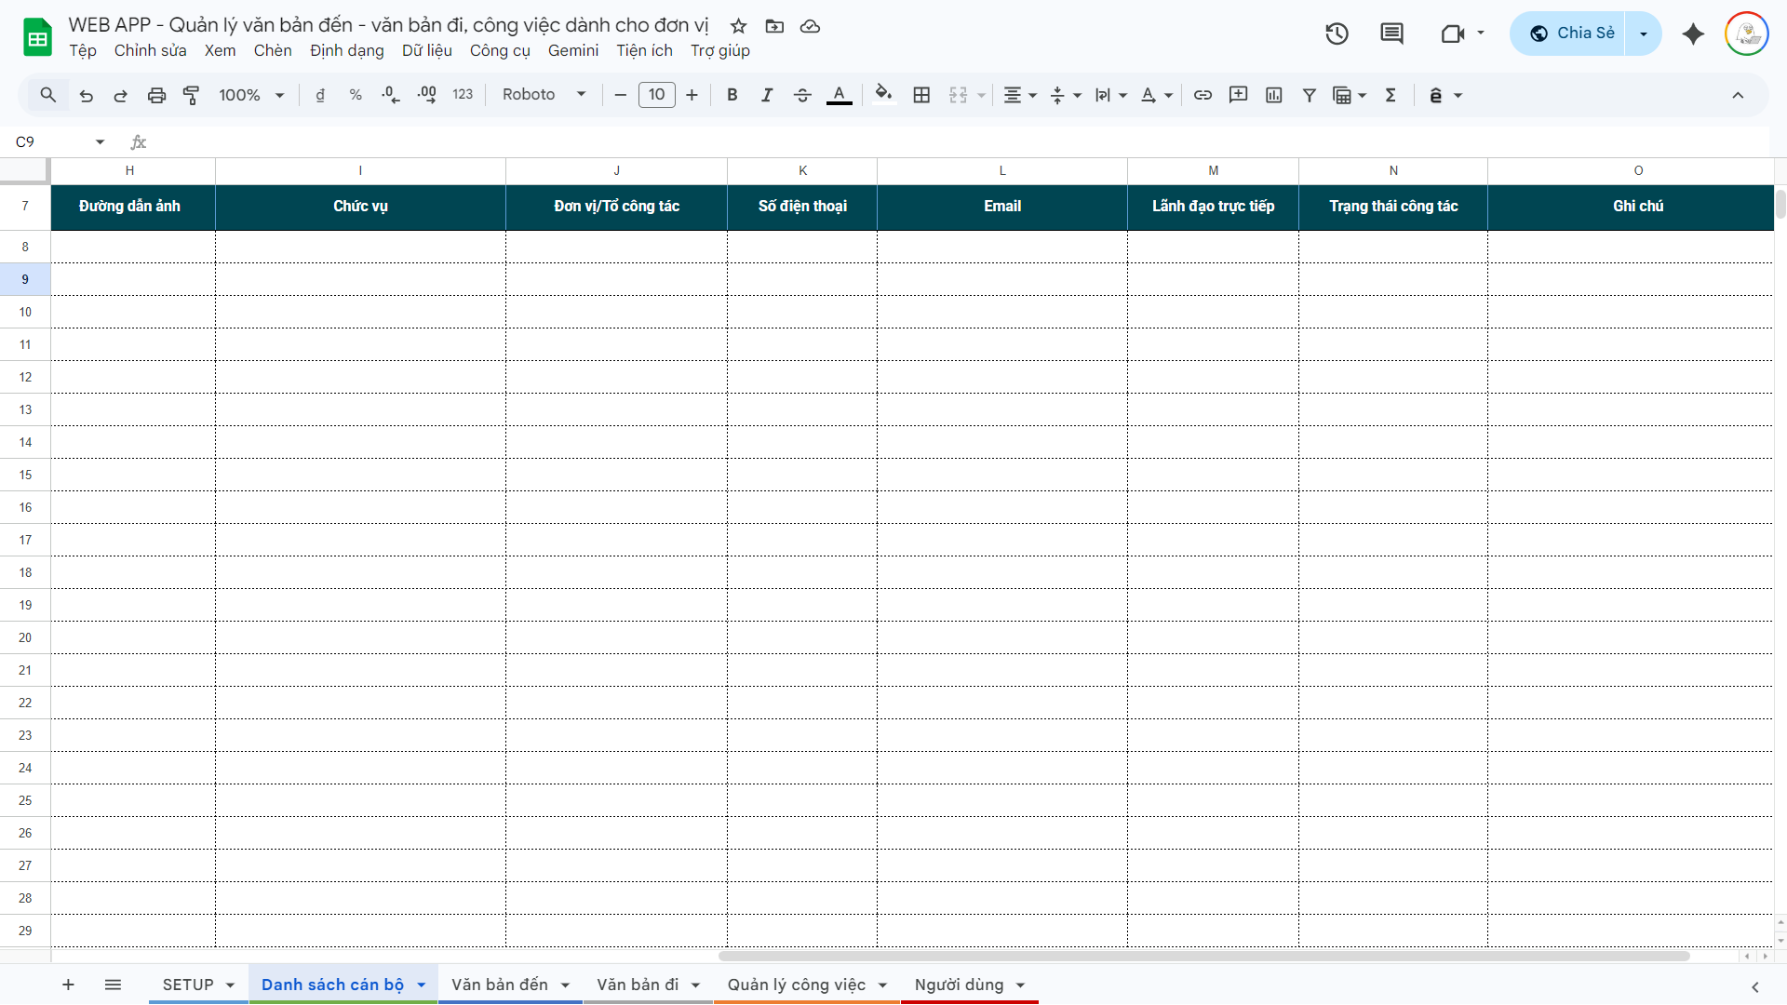Viewport: 1787px width, 1005px height.
Task: Click the create filter funnel icon
Action: point(1309,95)
